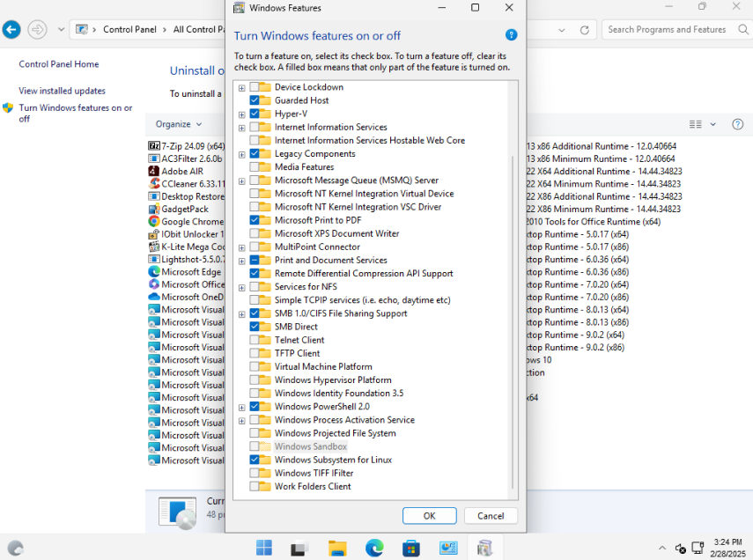The height and width of the screenshot is (560, 753).
Task: Refresh the Programs and Features window
Action: click(x=585, y=30)
